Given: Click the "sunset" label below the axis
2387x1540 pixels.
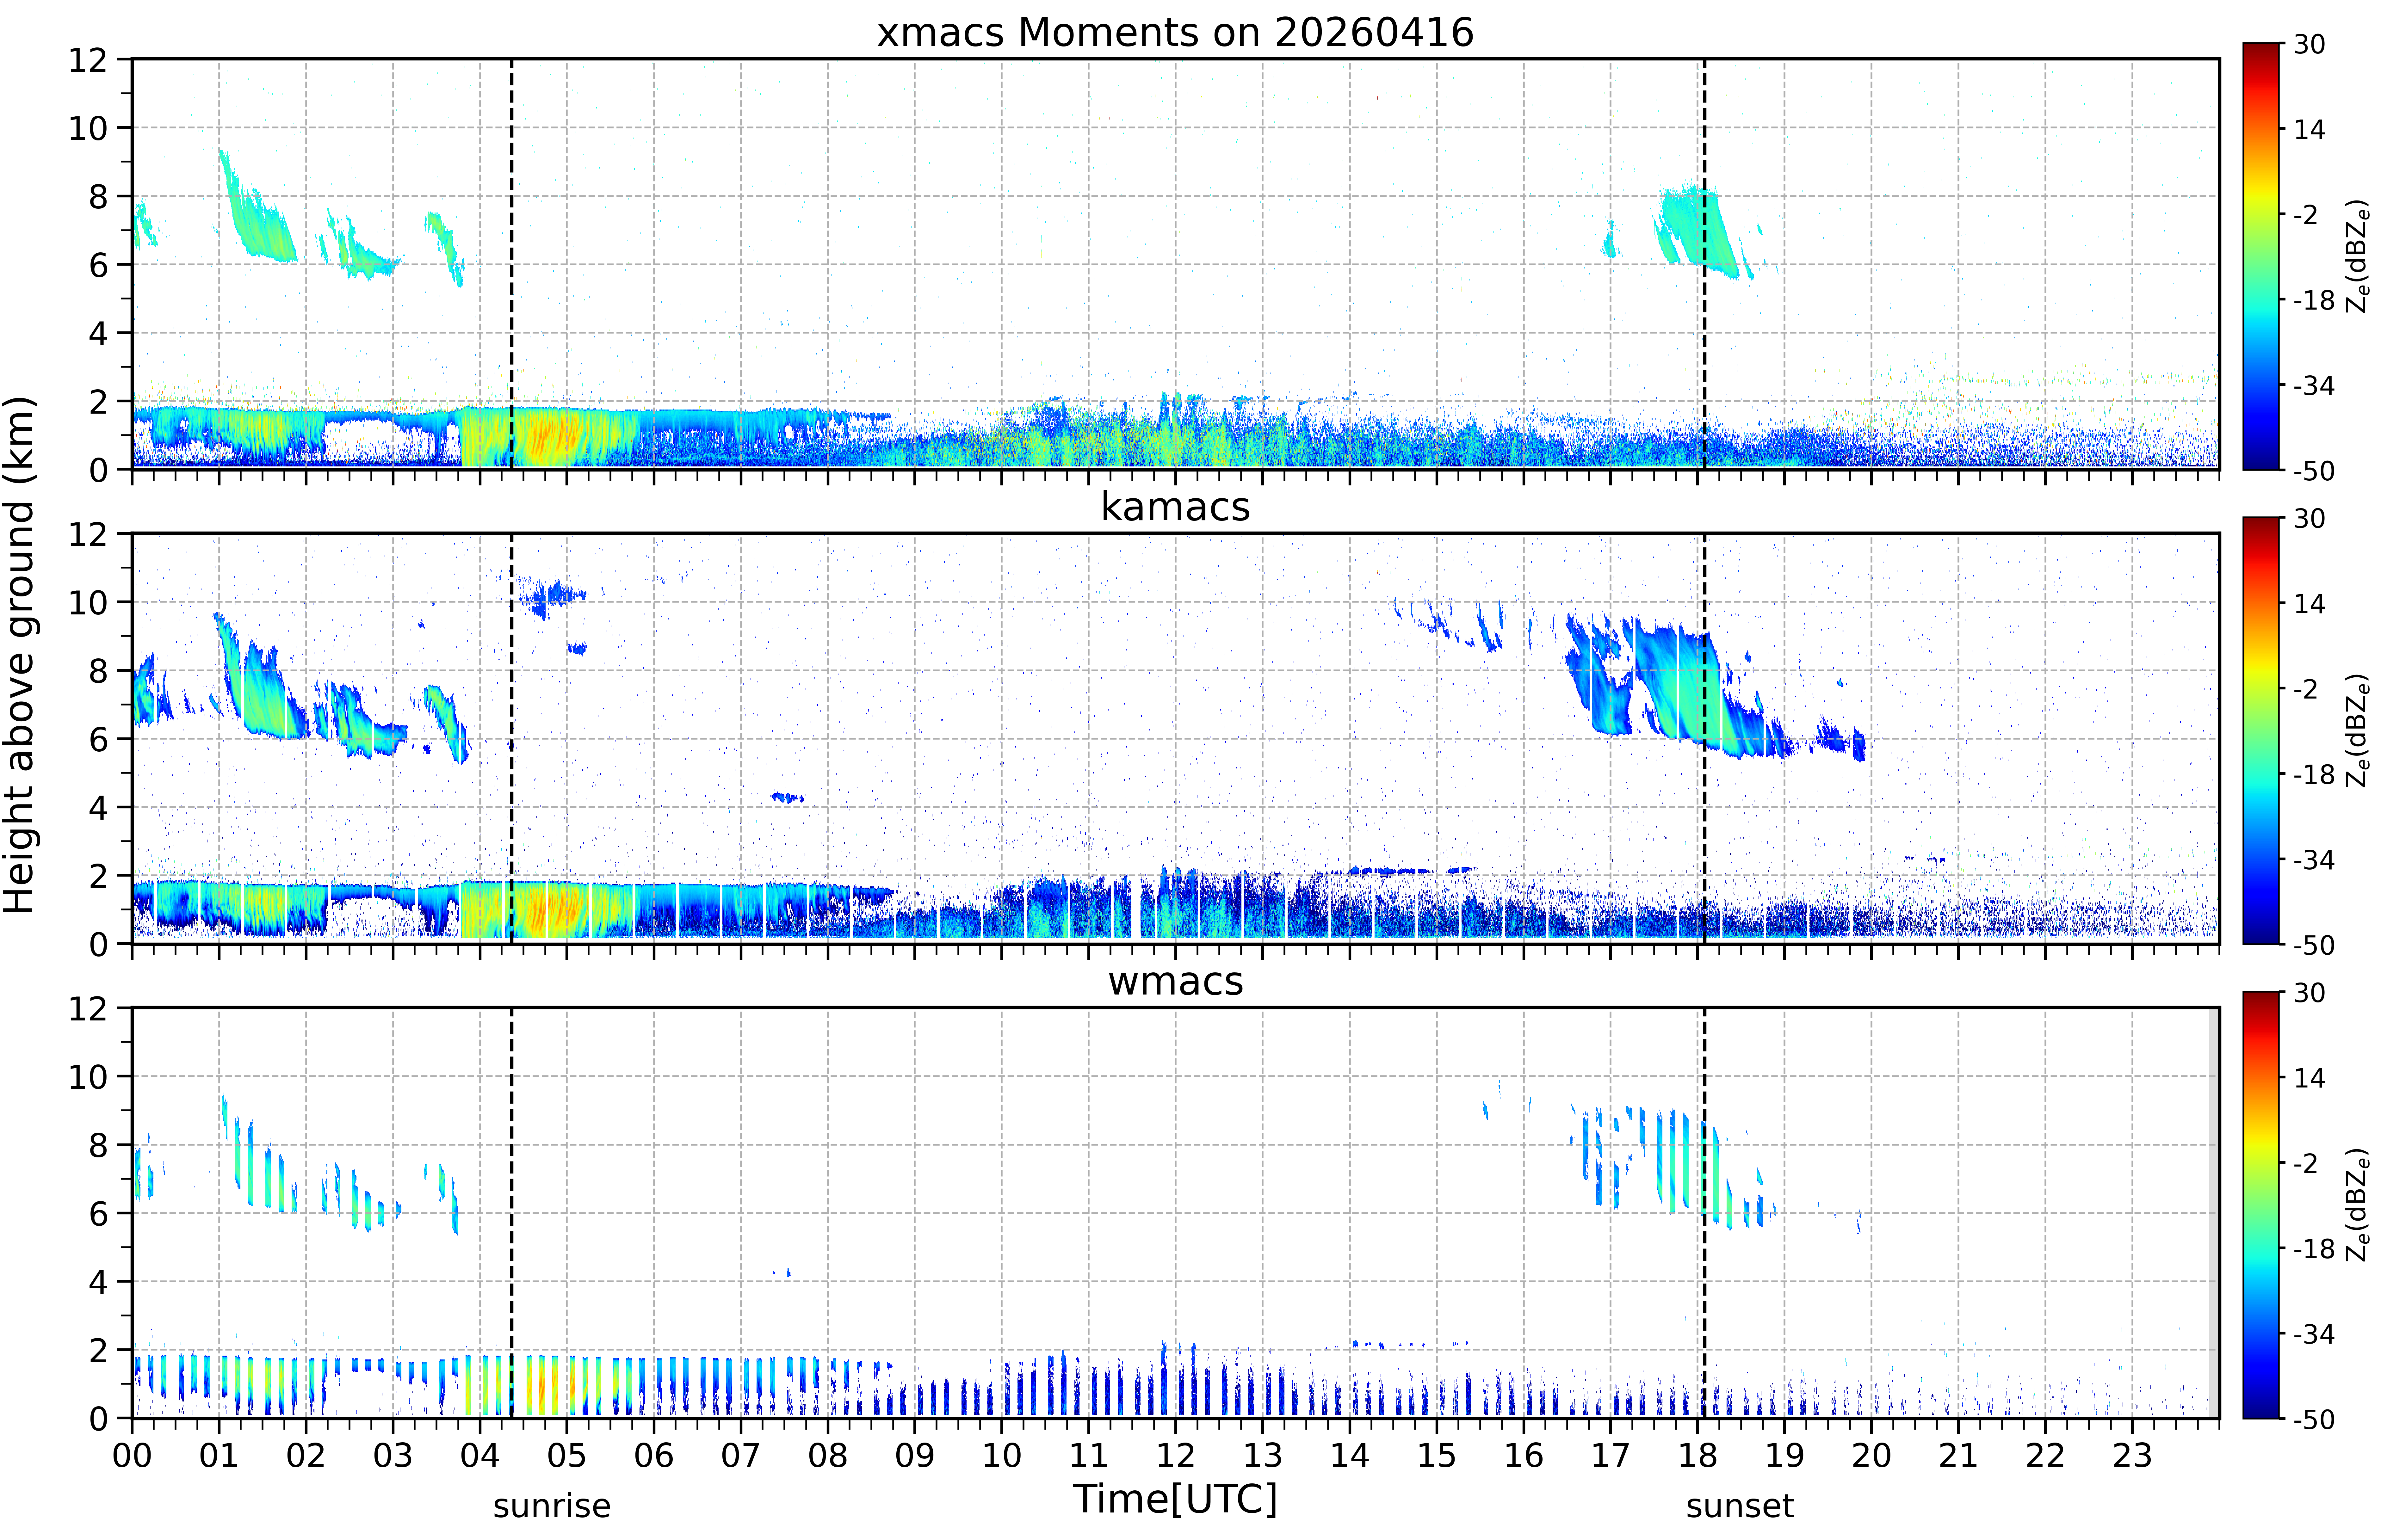Looking at the screenshot, I should [x=1740, y=1506].
